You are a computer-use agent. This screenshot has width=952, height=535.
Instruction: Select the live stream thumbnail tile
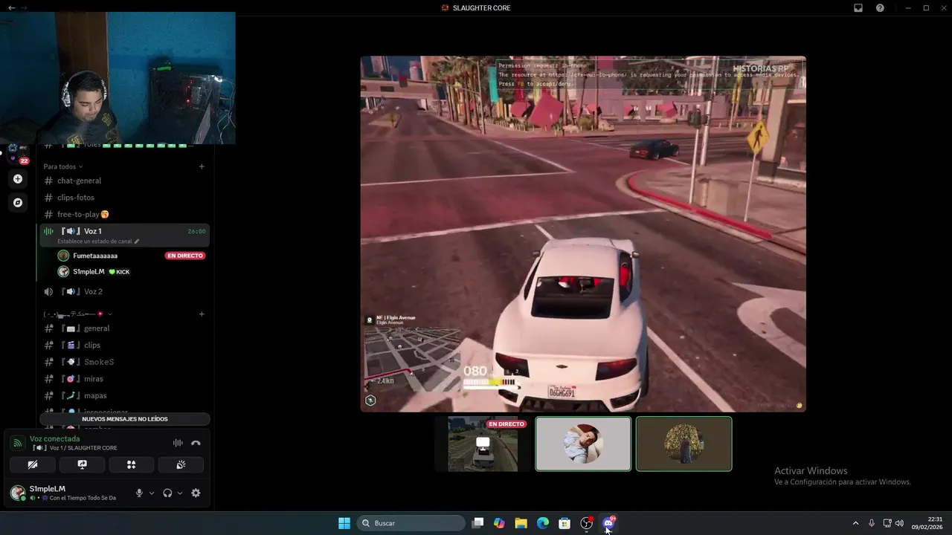point(483,444)
